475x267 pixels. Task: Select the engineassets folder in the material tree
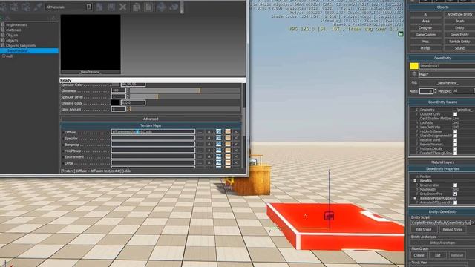click(x=16, y=24)
